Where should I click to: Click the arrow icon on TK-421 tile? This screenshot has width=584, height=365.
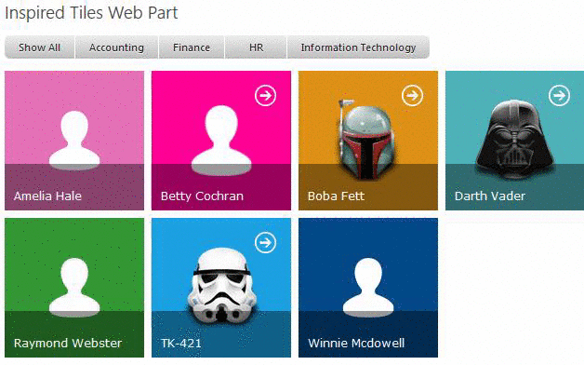pos(266,243)
